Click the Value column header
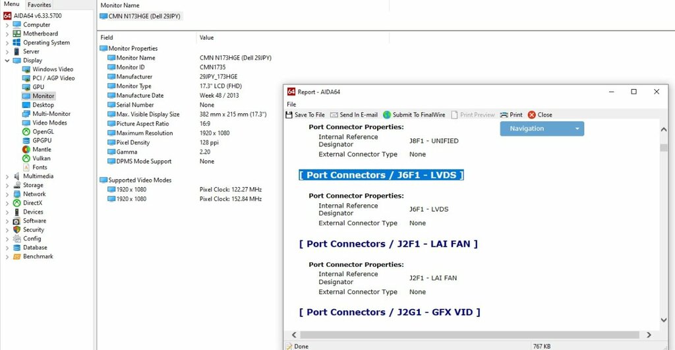The image size is (675, 350). point(206,38)
